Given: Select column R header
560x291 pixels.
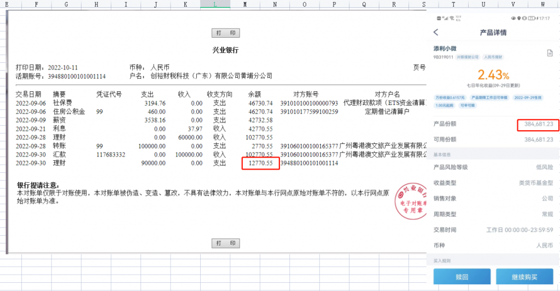Looking at the screenshot, I should pyautogui.click(x=394, y=4).
